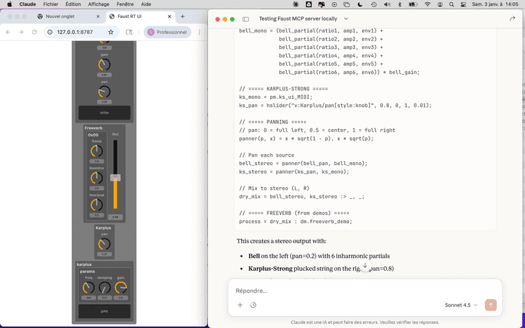Viewport: 525px width, 328px height.
Task: Toggle Wi-Fi from the macOS menu bar
Action: tap(428, 4)
